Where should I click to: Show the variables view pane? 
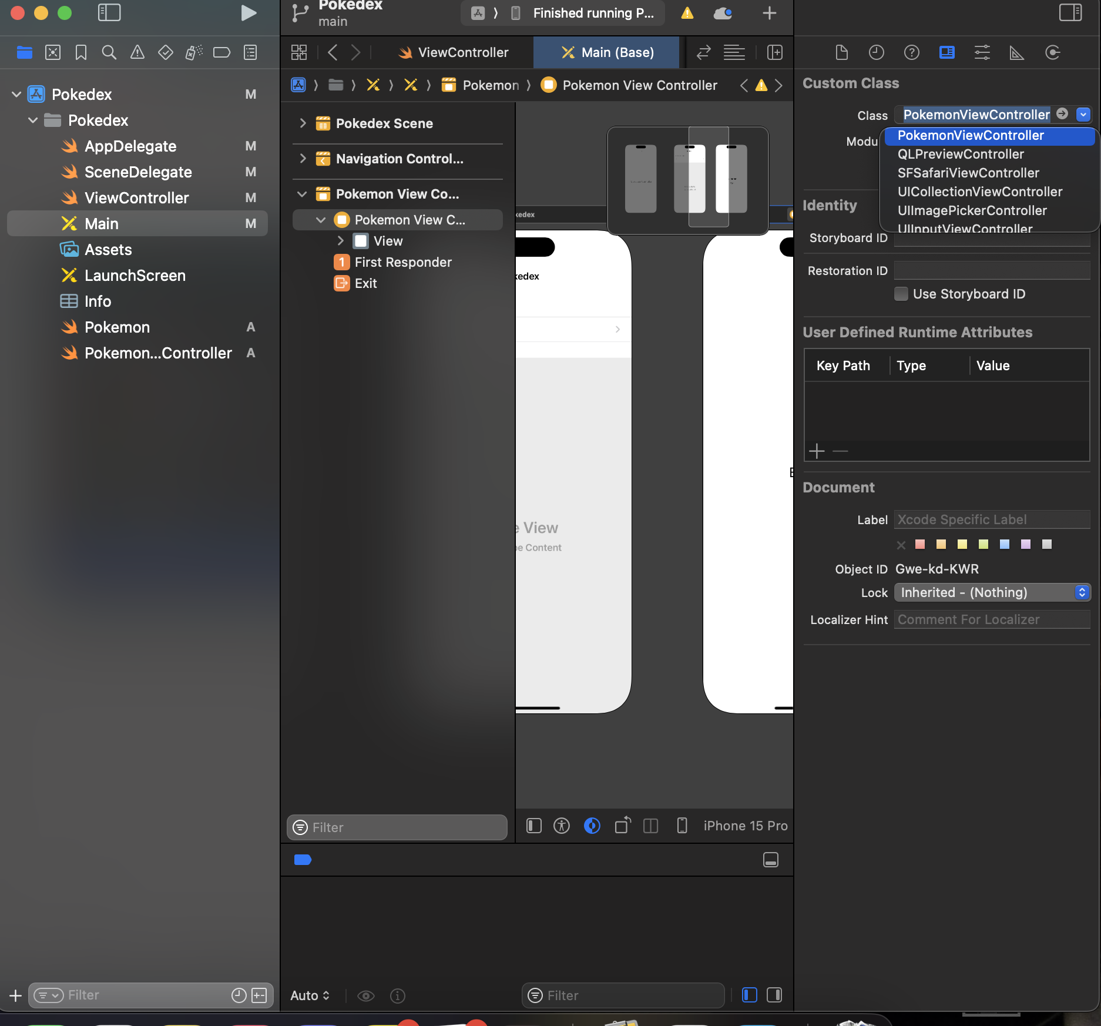(x=750, y=995)
